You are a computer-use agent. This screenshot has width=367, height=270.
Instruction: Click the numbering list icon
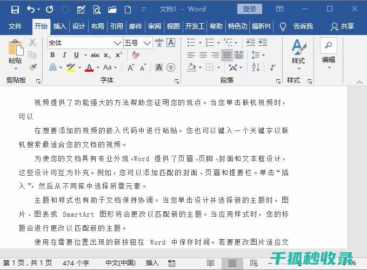[210, 43]
